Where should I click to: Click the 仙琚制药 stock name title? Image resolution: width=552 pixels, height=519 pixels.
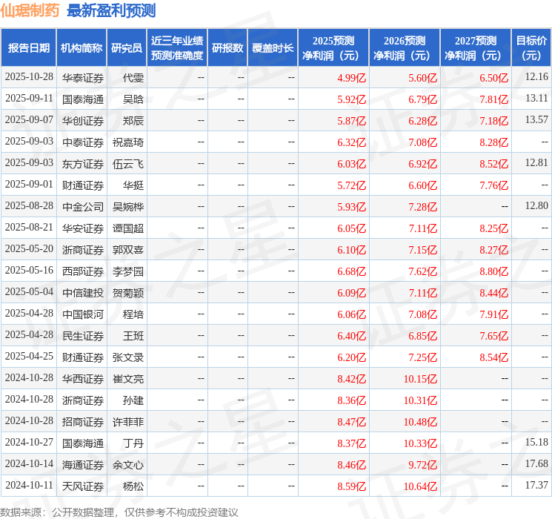[30, 10]
